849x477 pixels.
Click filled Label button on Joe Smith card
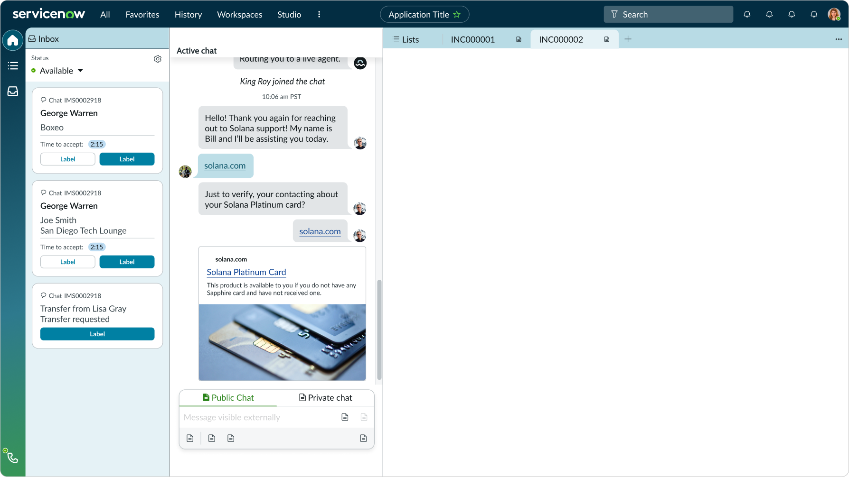(x=127, y=262)
